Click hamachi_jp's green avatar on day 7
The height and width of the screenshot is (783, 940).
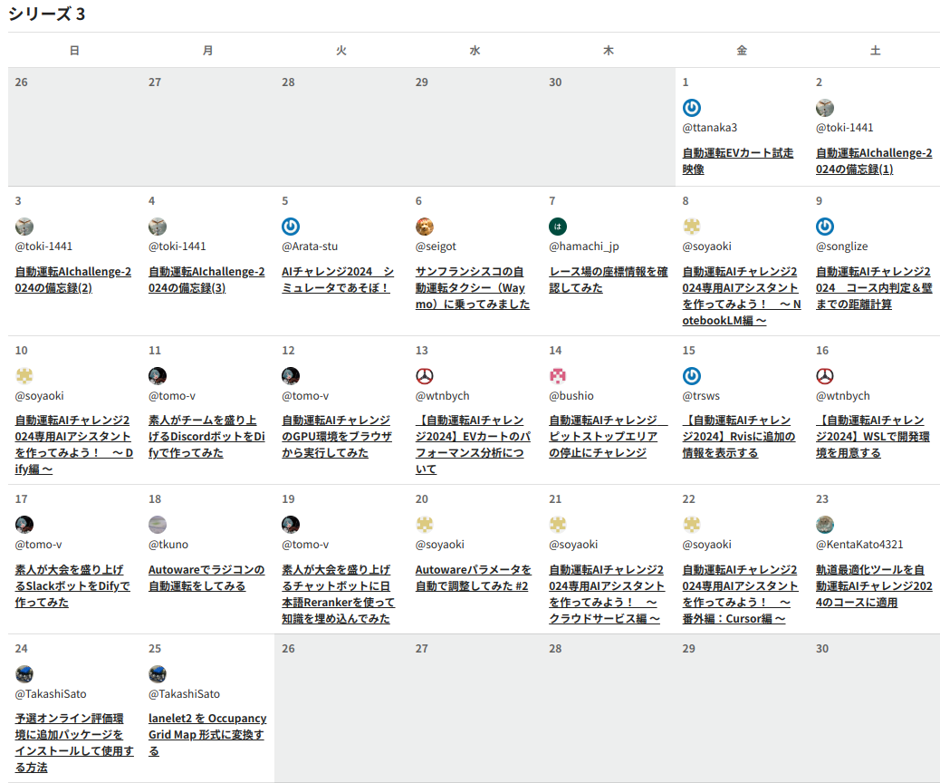click(558, 227)
